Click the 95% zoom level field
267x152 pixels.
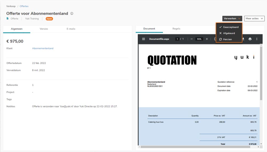pos(199,39)
